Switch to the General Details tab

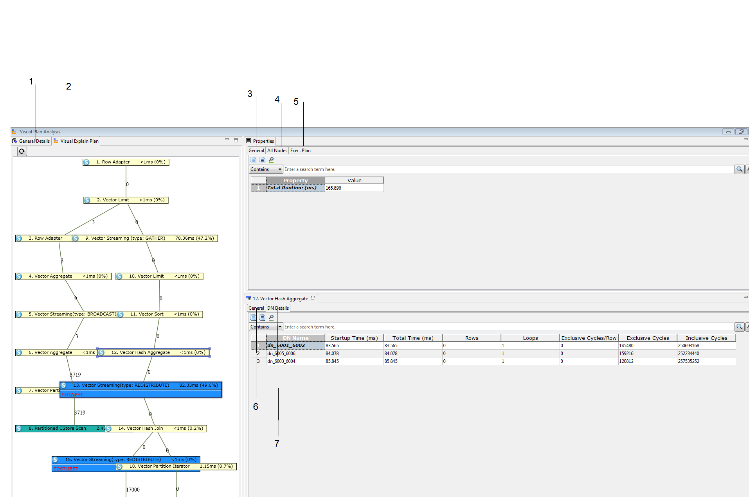pyautogui.click(x=31, y=141)
